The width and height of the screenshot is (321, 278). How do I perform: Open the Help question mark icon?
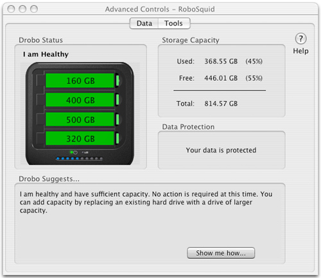[300, 38]
